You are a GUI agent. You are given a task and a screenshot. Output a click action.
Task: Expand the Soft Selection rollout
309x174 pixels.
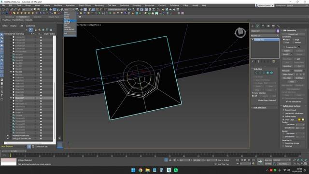[260, 108]
